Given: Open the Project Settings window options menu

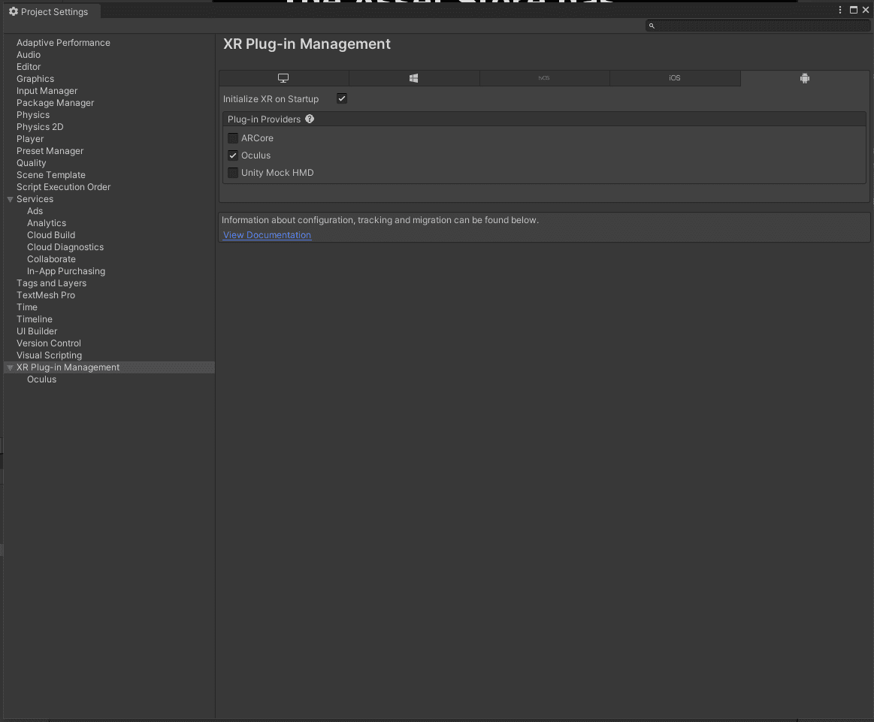Looking at the screenshot, I should point(840,11).
